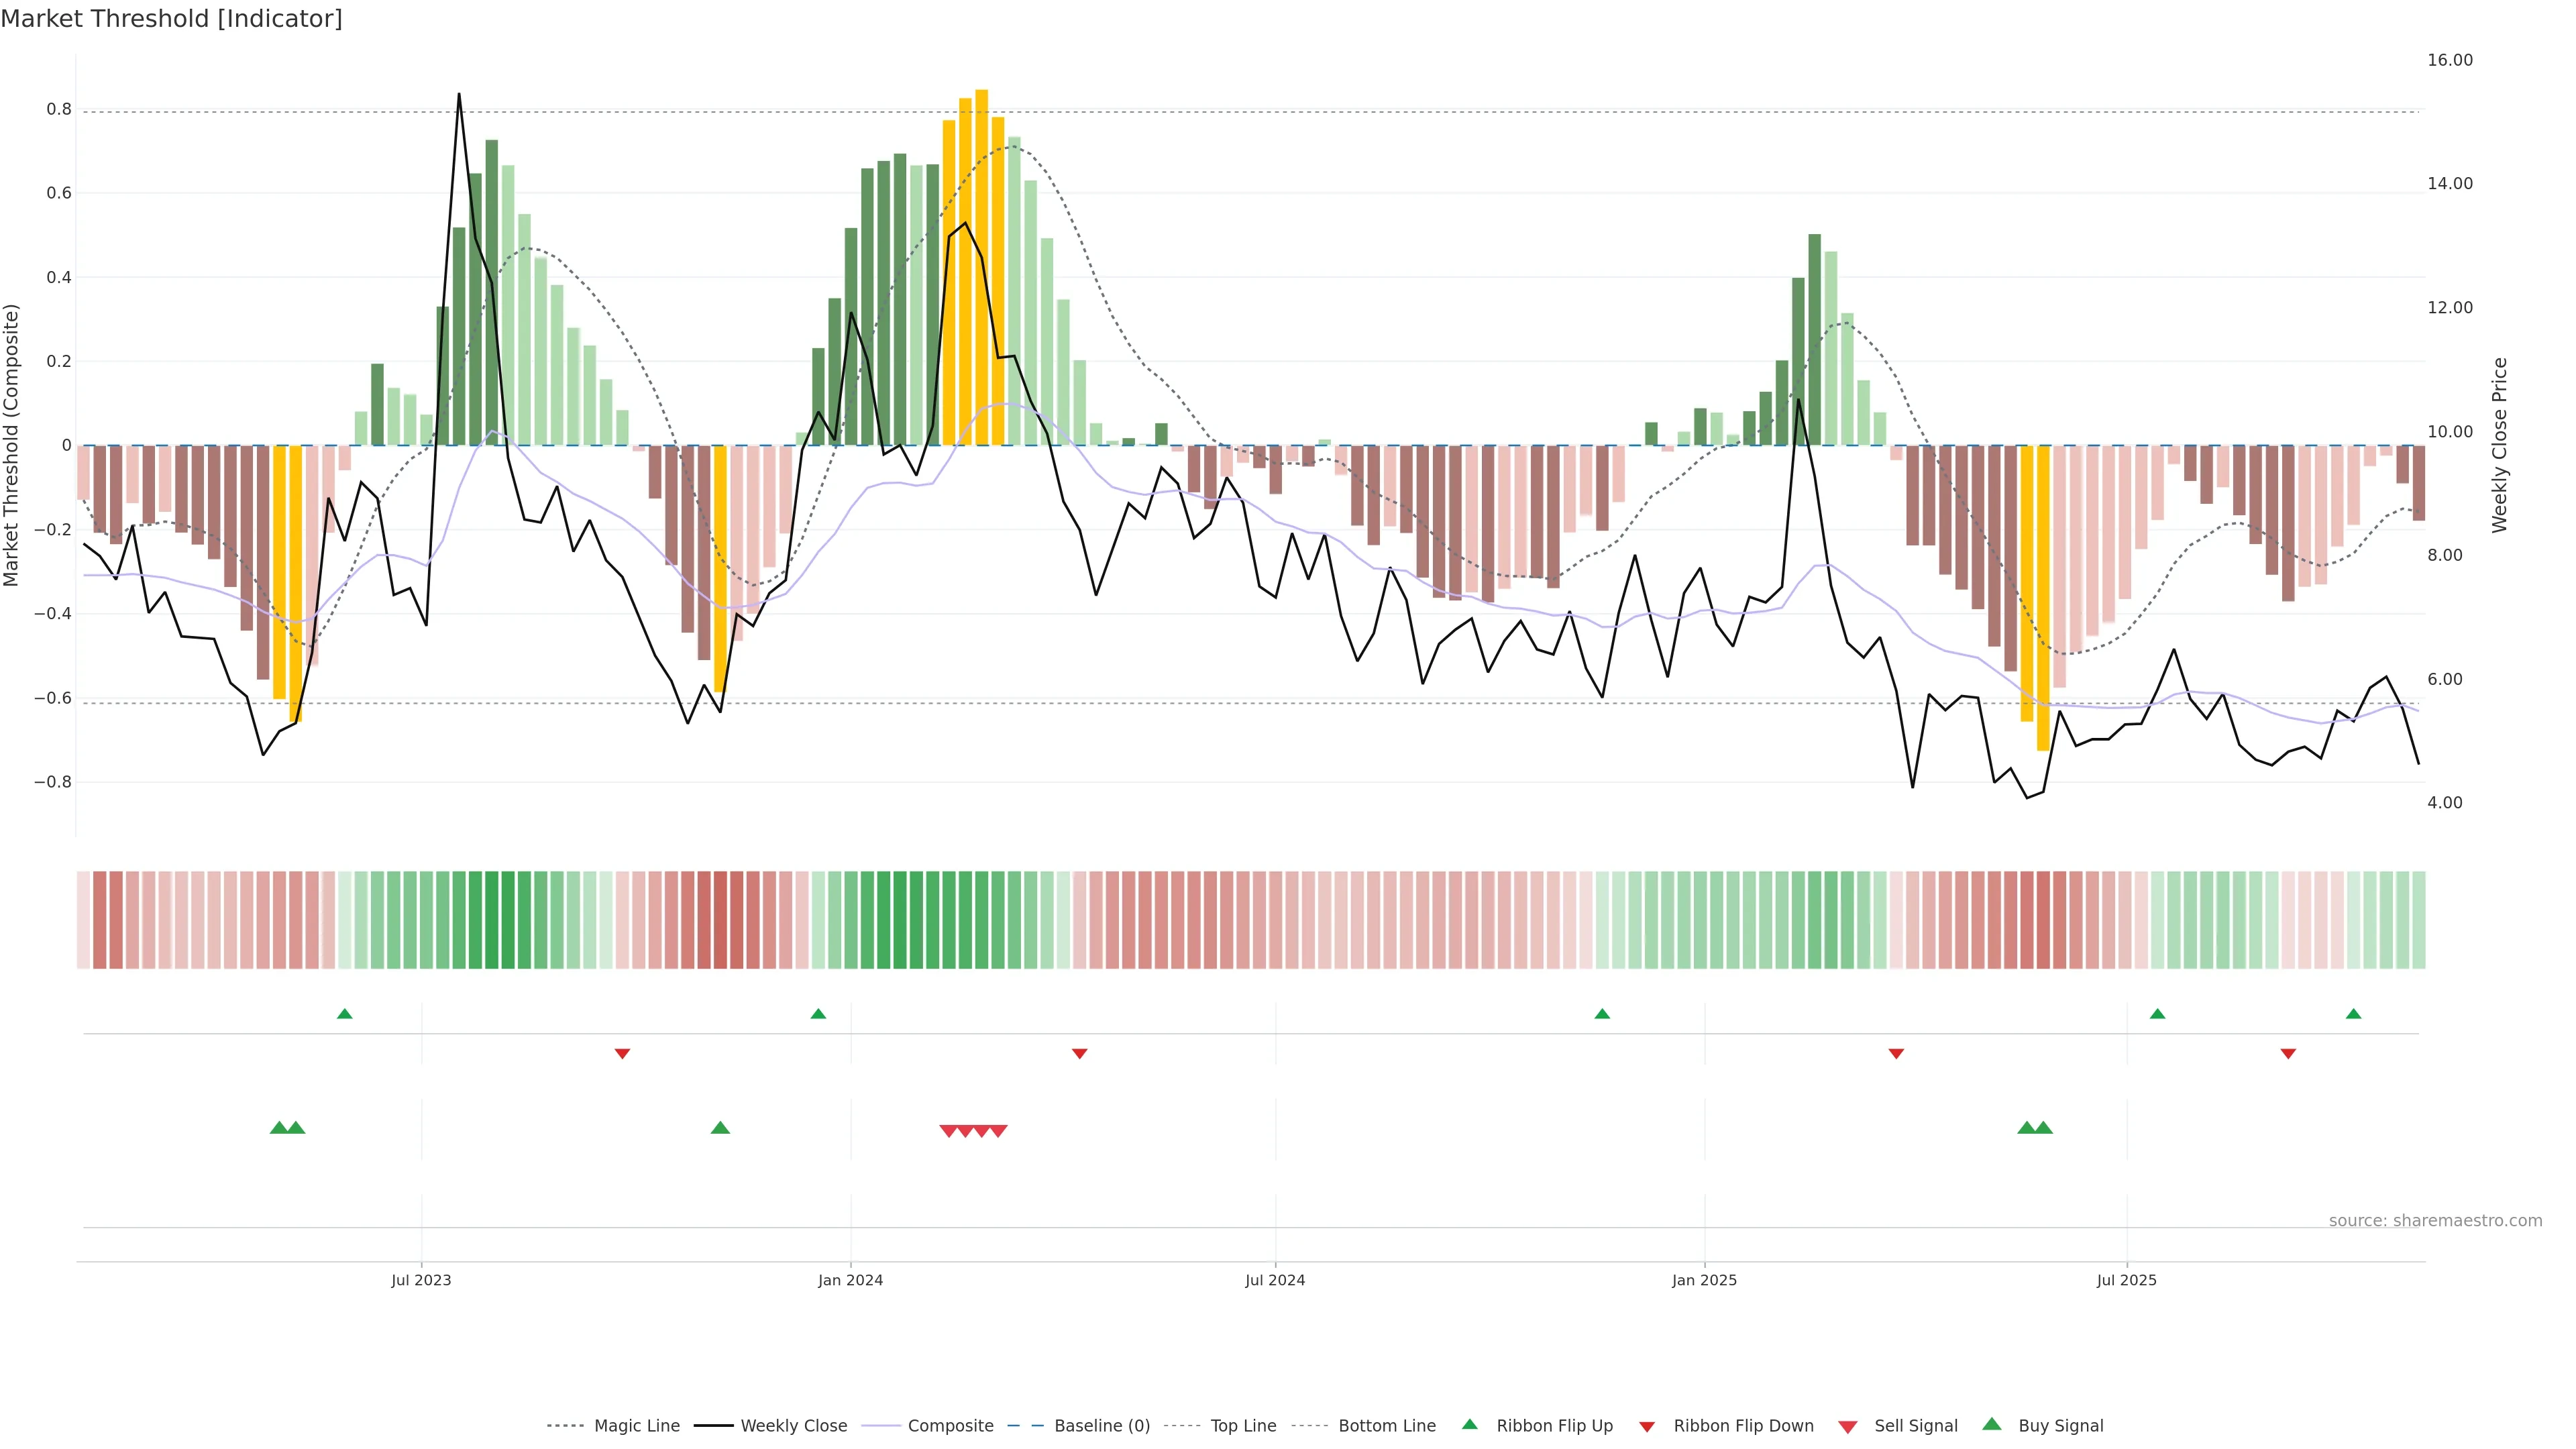Click the Buy Signal legend icon

tap(1992, 1424)
